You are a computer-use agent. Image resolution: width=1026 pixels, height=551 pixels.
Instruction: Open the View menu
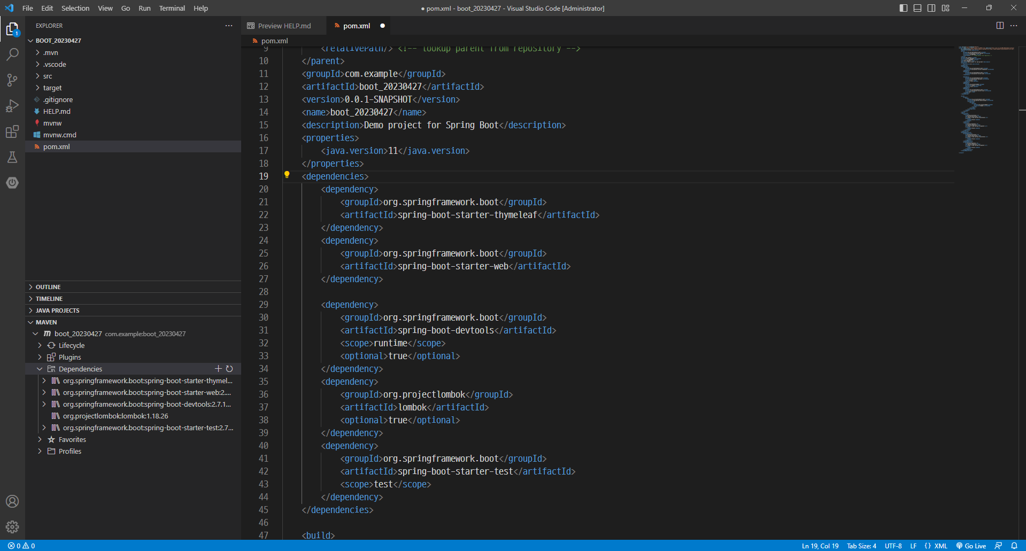click(x=105, y=8)
